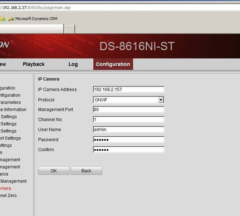Click the IP Camera Address field

click(128, 89)
